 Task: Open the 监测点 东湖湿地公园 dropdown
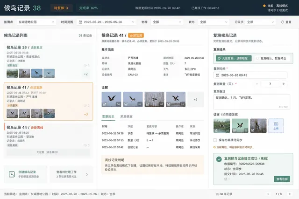[36, 22]
